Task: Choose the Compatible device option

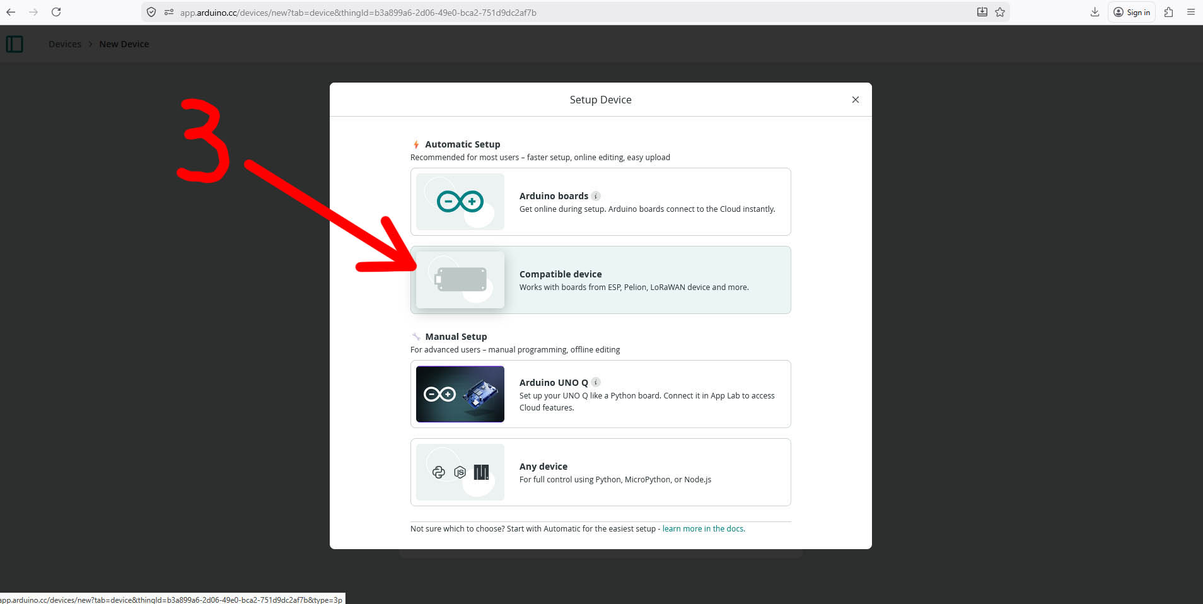Action: click(x=601, y=280)
